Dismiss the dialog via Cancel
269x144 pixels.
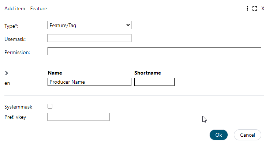(247, 135)
